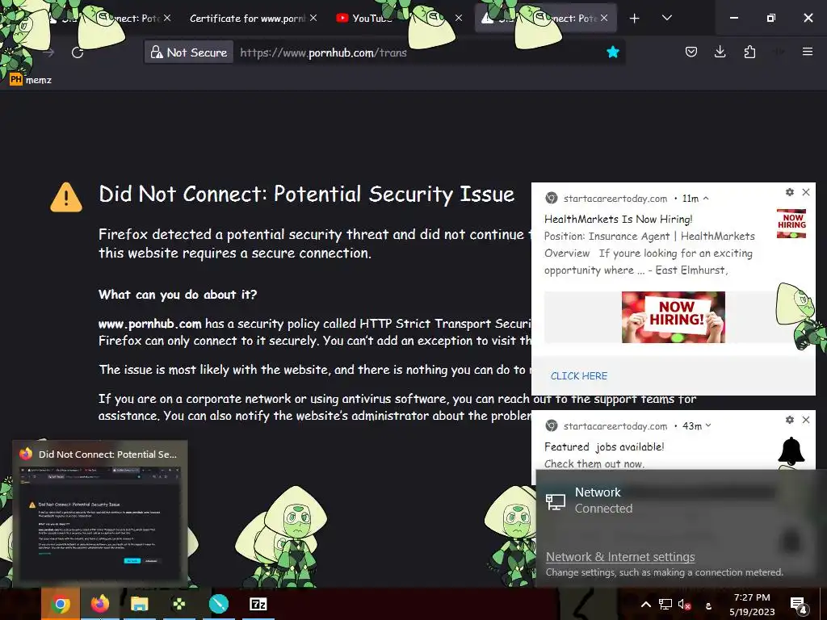Expand the list all tabs chevron
Viewport: 827px width, 620px height.
(666, 18)
